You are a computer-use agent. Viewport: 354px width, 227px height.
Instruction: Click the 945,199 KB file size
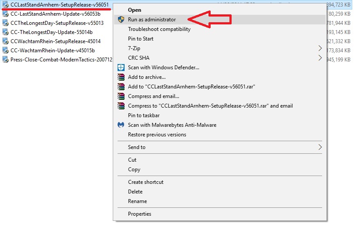click(x=338, y=60)
